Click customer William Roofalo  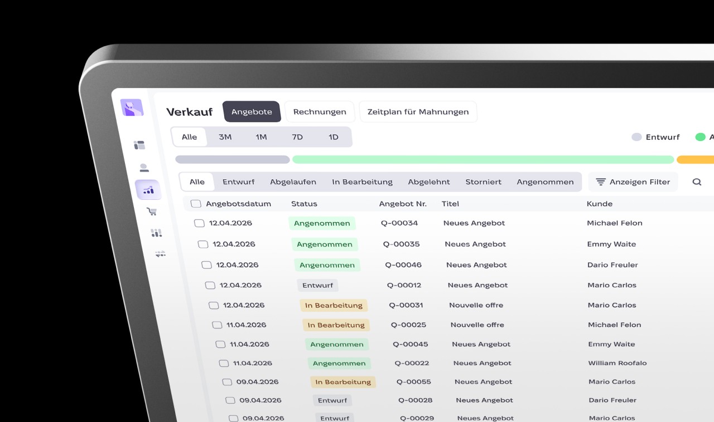pos(617,363)
